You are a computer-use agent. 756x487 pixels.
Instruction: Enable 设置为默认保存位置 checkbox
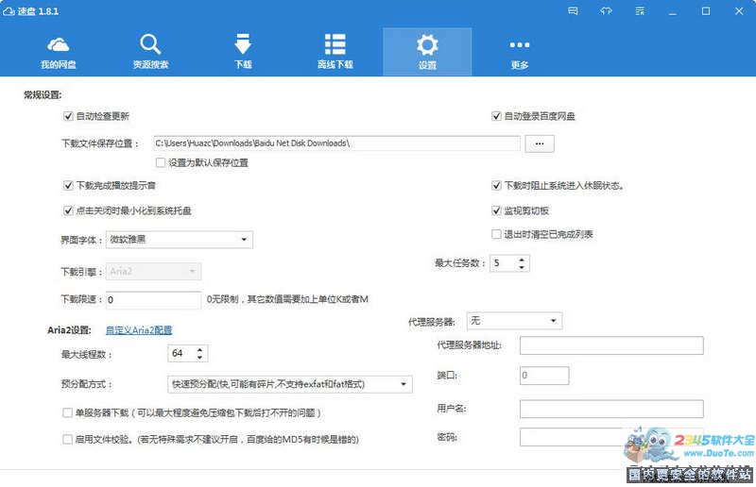click(161, 163)
